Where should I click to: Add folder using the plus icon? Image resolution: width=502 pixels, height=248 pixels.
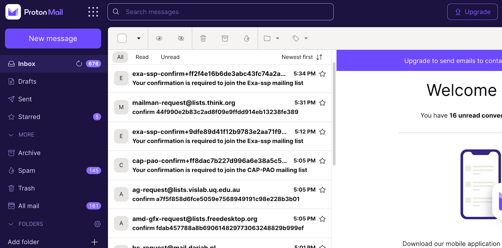(94, 242)
